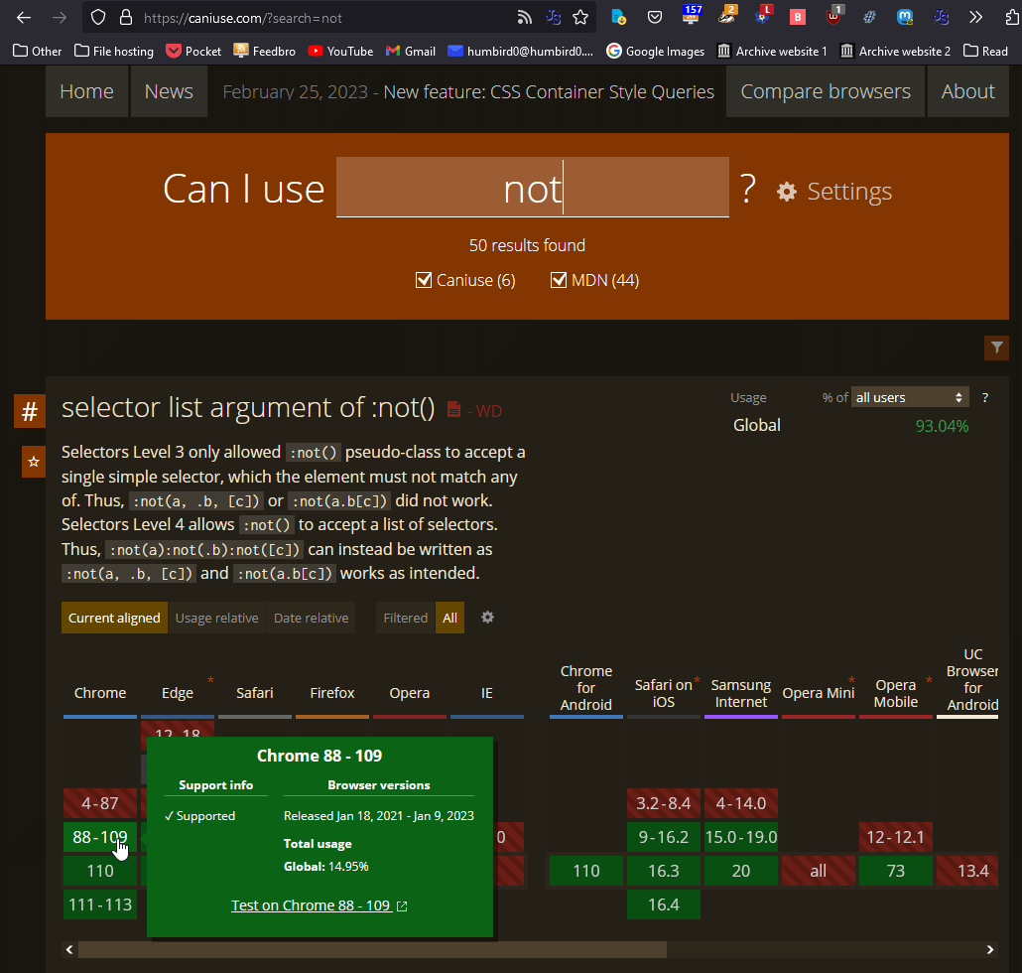Screen dimensions: 1022x973
Task: Uncheck the Caniuse (6) checkbox
Action: [424, 280]
